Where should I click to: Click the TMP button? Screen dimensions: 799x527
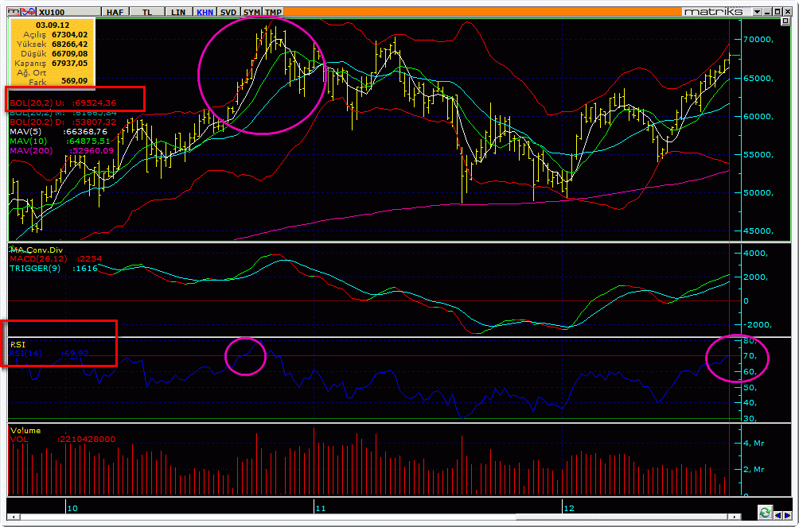[274, 12]
